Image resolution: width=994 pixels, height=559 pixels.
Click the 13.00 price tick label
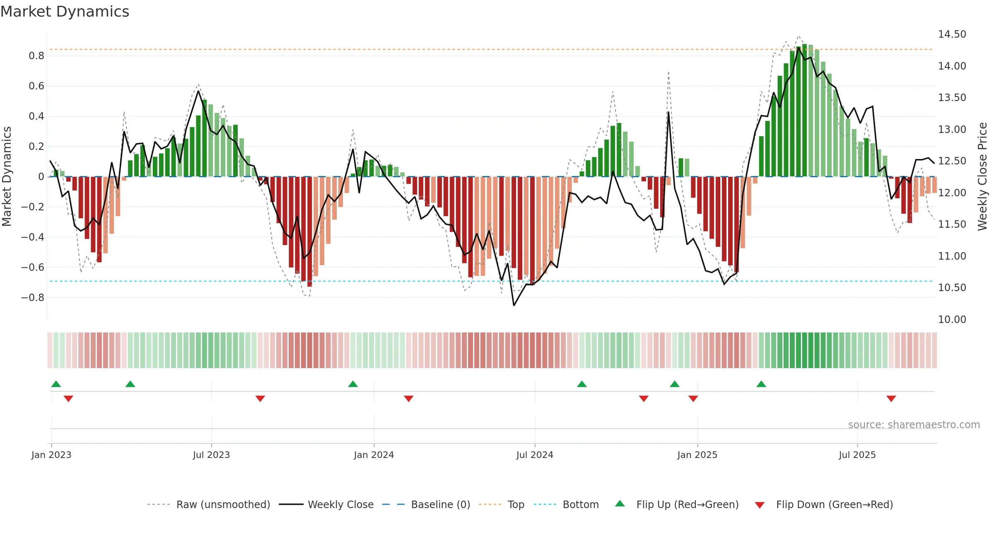[x=952, y=129]
